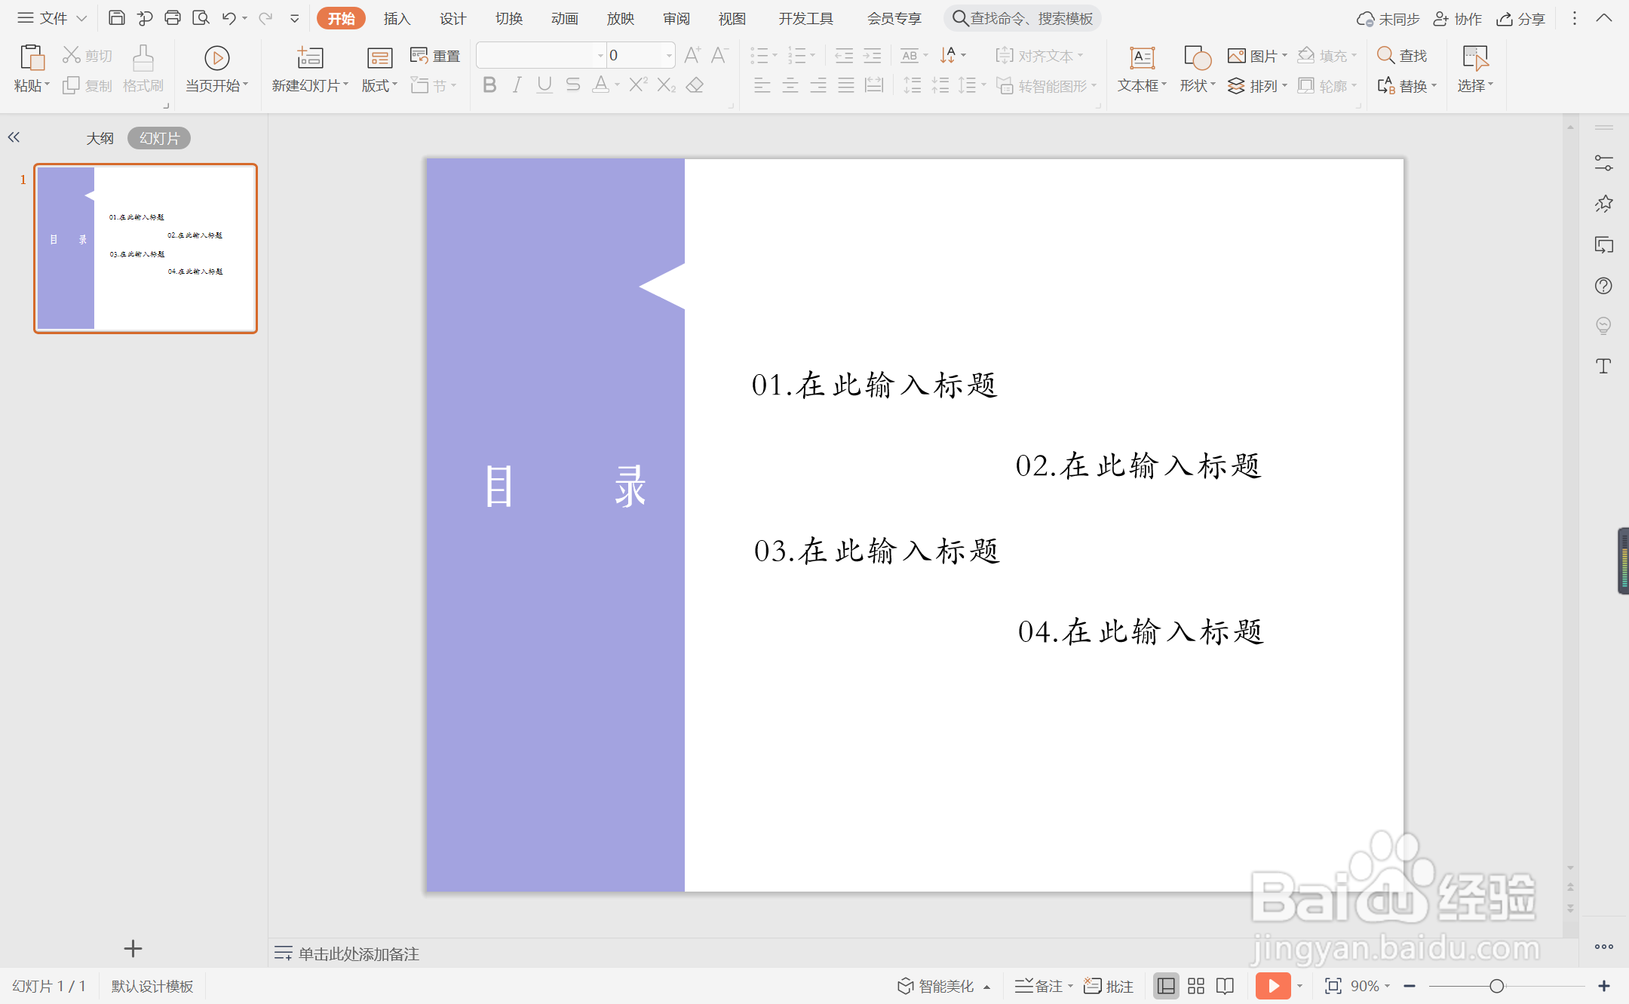Click the Find magnifier icon
The width and height of the screenshot is (1629, 1004).
click(1385, 55)
